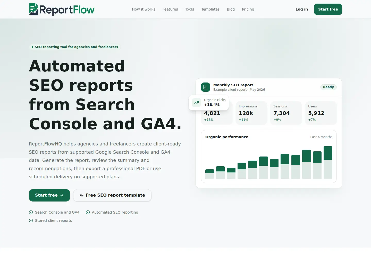
Task: Click the Monthly SEO report chart icon
Action: point(206,87)
